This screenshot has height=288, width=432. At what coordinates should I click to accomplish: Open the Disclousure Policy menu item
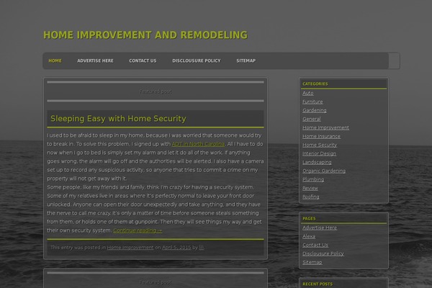[x=197, y=60]
